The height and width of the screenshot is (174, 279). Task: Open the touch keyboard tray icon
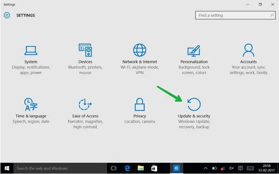pyautogui.click(x=250, y=168)
